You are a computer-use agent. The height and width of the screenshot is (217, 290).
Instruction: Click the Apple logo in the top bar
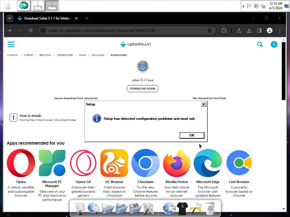point(8,6)
